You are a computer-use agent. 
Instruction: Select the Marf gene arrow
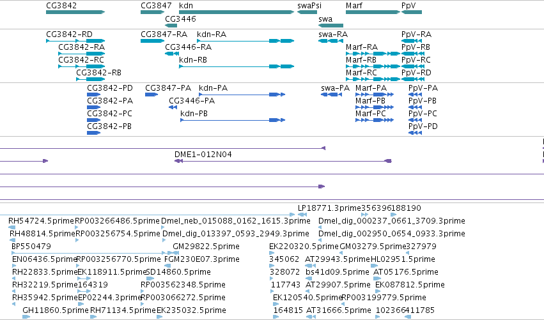pos(373,12)
